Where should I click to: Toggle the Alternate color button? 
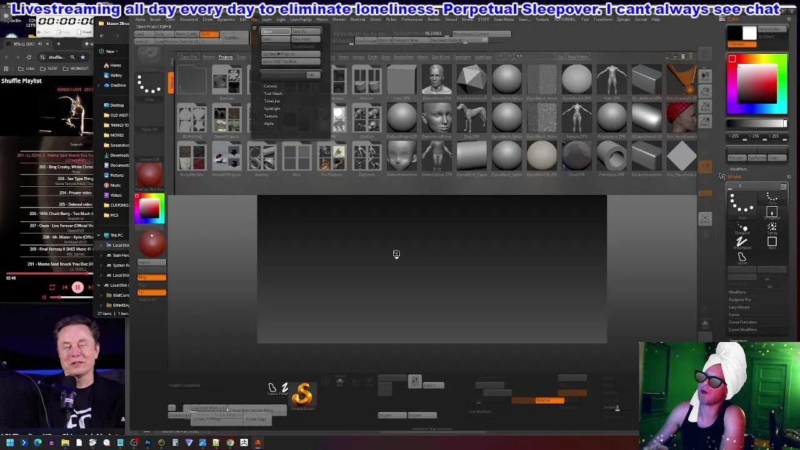741,44
